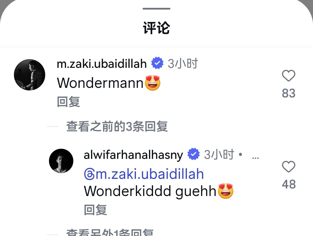Tap the sheet drag handle bar
313x236 pixels.
[156, 9]
